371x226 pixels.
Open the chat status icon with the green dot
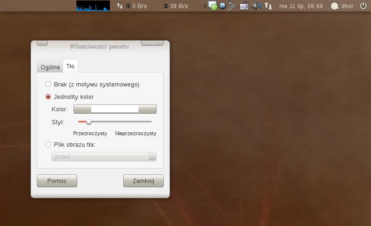212,6
